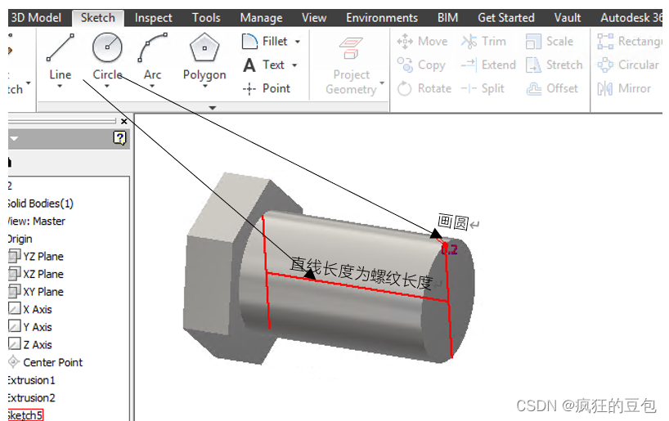This screenshot has height=421, width=669.
Task: Open the Environments ribbon tab
Action: 381,17
